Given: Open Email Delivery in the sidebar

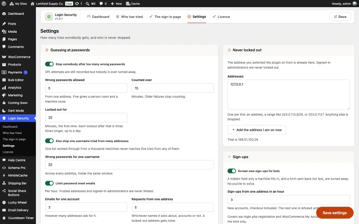Looking at the screenshot, I should click(x=18, y=210).
